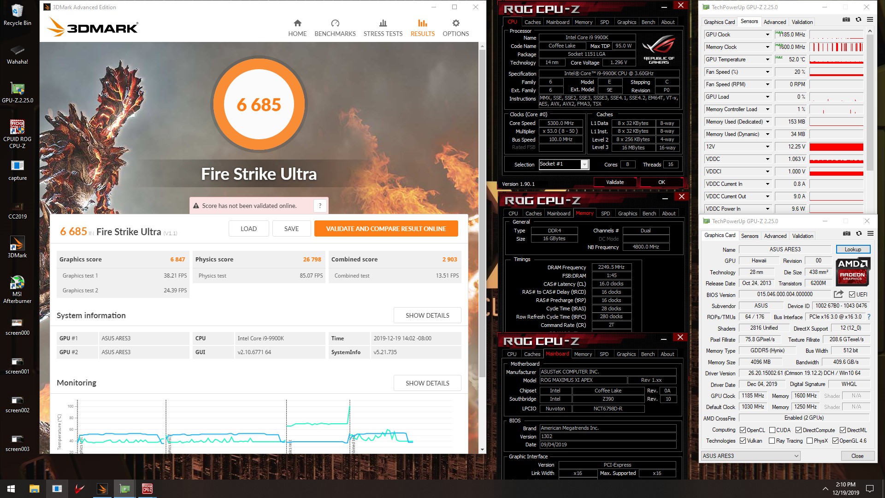
Task: Launch 3DMark desktop shortcut
Action: coord(17,248)
